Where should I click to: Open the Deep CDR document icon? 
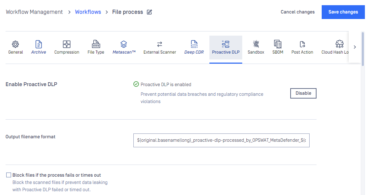point(194,44)
